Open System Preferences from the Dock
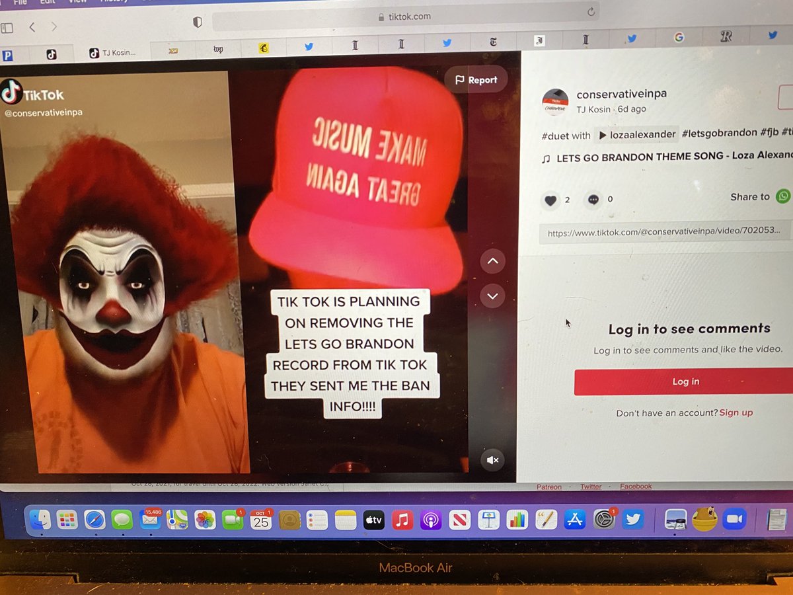Screen dimensions: 793x595 point(603,520)
